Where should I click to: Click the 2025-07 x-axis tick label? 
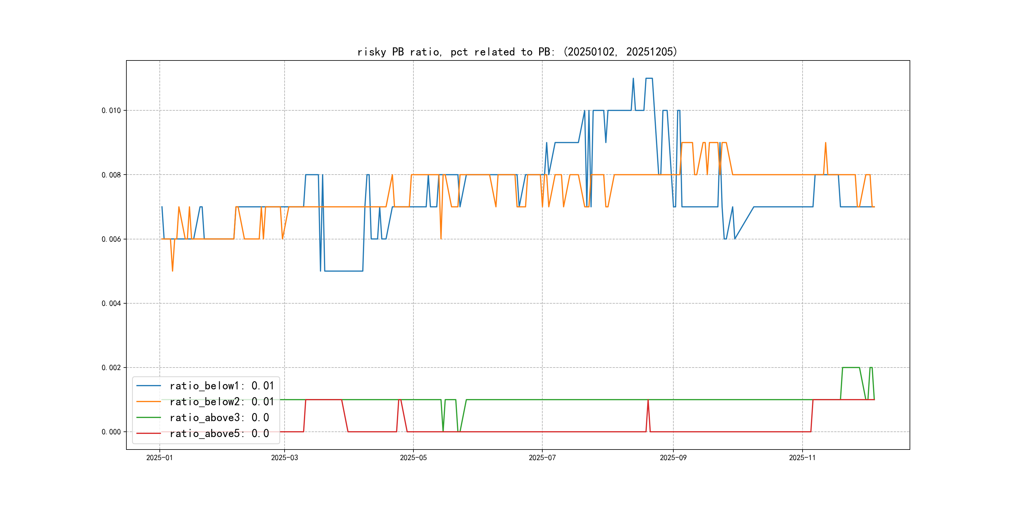(x=542, y=458)
